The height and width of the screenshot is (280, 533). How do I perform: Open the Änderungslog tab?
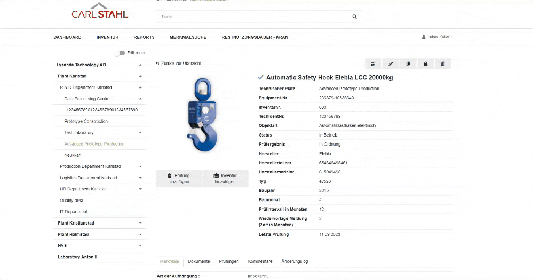295,261
